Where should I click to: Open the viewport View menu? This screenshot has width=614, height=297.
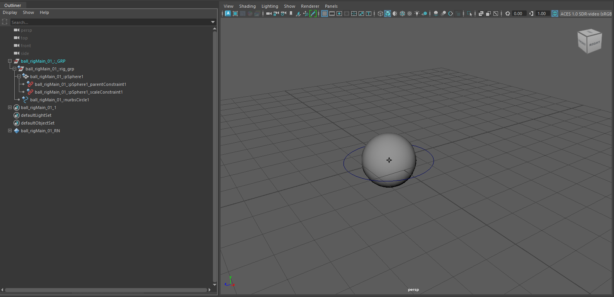click(x=229, y=6)
